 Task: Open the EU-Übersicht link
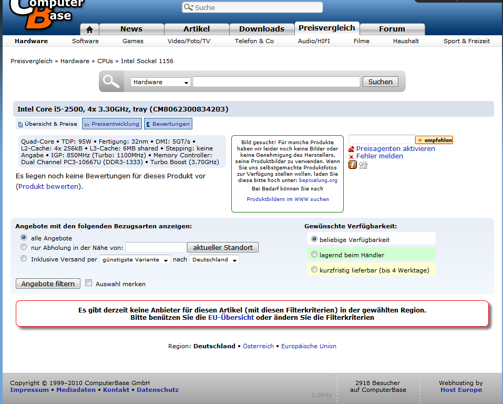point(231,318)
